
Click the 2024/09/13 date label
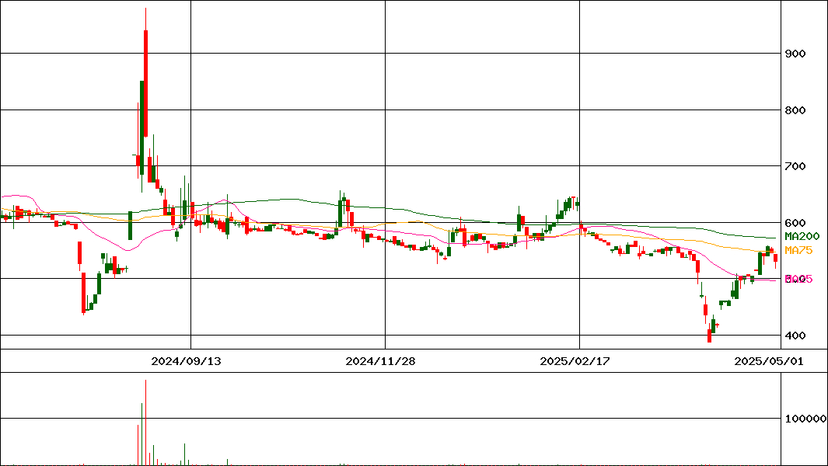click(186, 361)
